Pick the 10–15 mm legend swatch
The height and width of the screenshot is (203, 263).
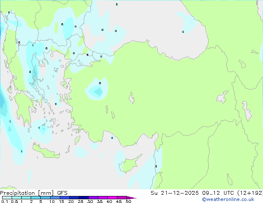(55, 198)
